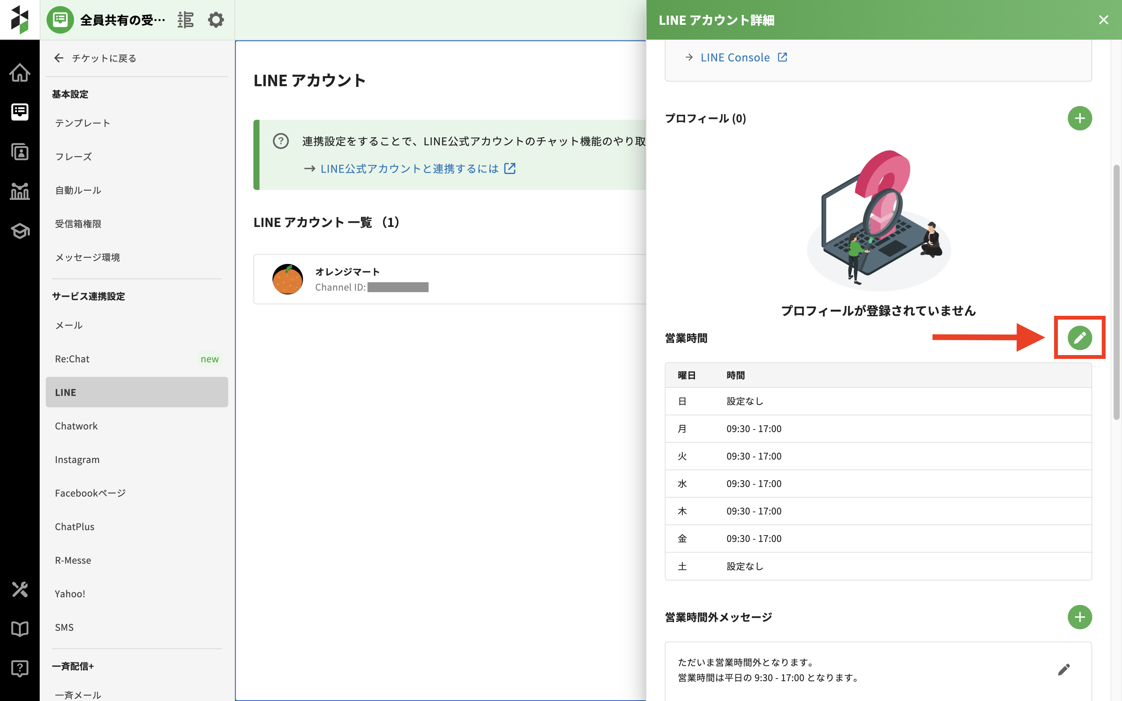The height and width of the screenshot is (701, 1122).
Task: Open 自動ルール settings
Action: 137,190
